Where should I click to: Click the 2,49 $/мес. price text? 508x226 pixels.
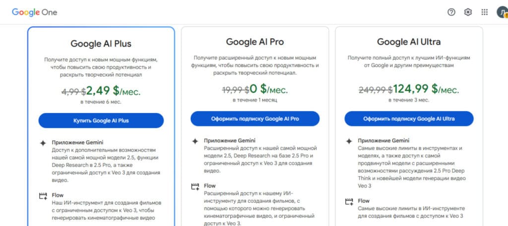(114, 91)
